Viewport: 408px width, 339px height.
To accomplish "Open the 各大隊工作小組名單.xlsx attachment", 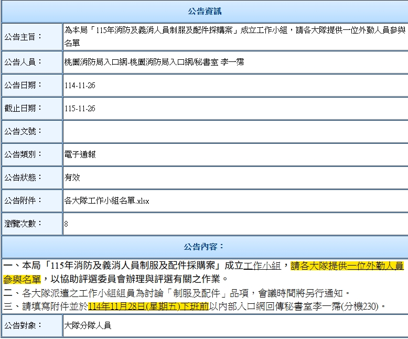I will (106, 200).
